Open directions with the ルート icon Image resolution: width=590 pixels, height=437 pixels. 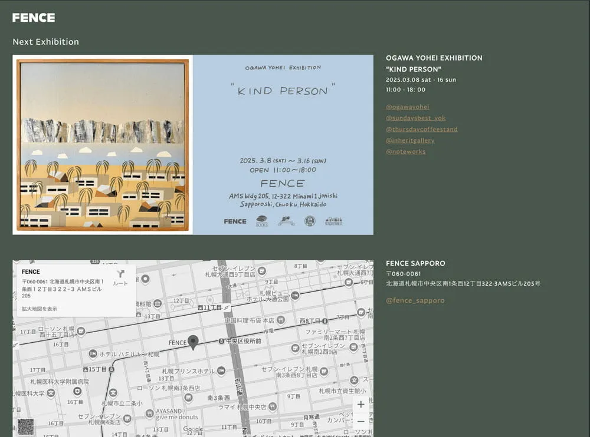click(120, 277)
